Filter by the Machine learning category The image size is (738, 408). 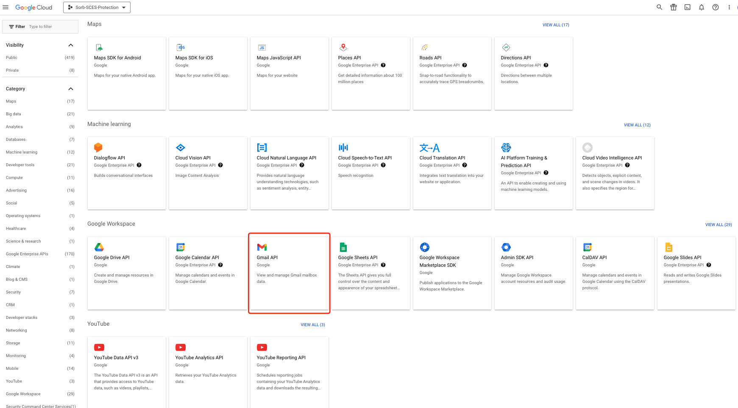(x=22, y=152)
